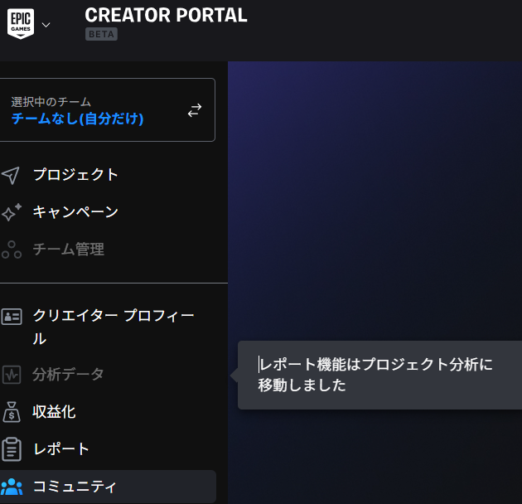The width and height of the screenshot is (522, 504).
Task: Click the pulse chart analytics icon
Action: (12, 375)
